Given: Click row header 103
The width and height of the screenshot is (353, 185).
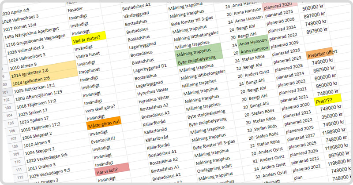Looking at the screenshot, I should click(x=8, y=108).
